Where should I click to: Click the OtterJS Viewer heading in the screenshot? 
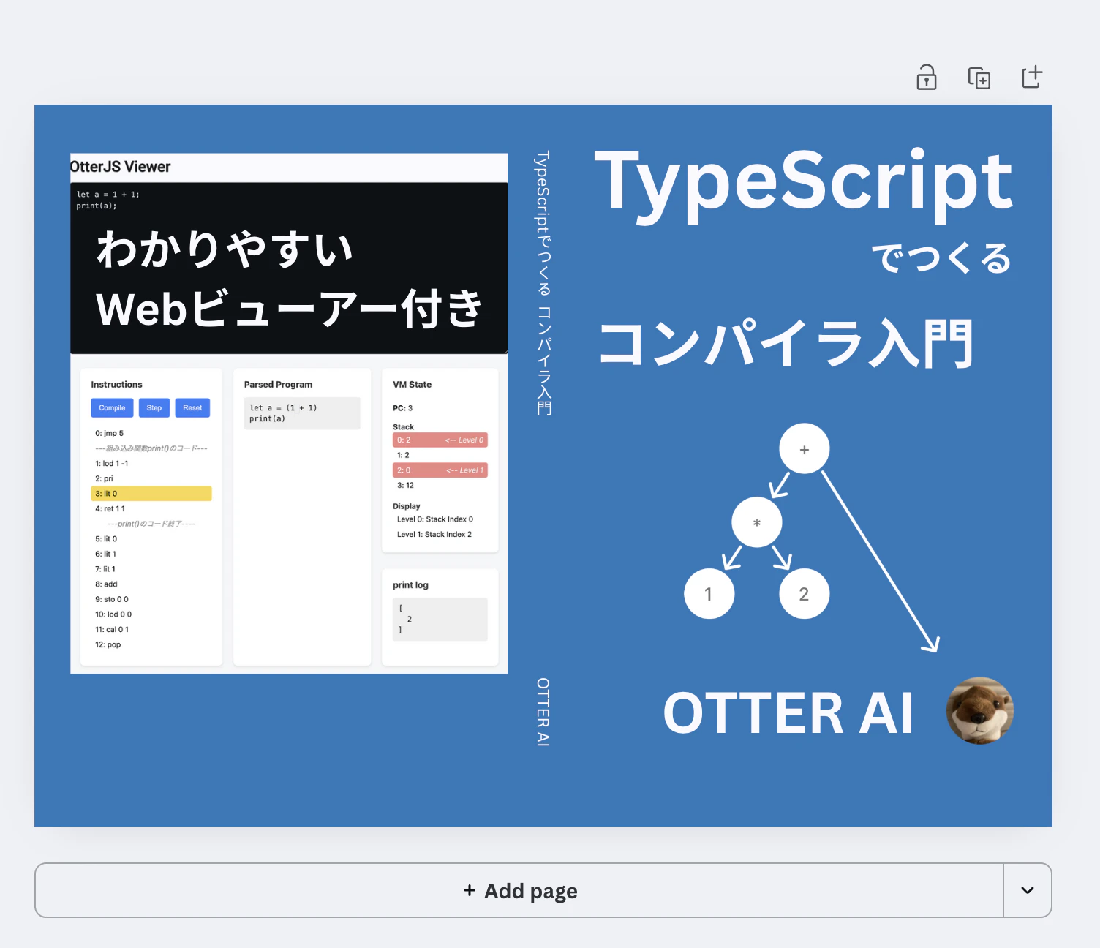click(121, 167)
